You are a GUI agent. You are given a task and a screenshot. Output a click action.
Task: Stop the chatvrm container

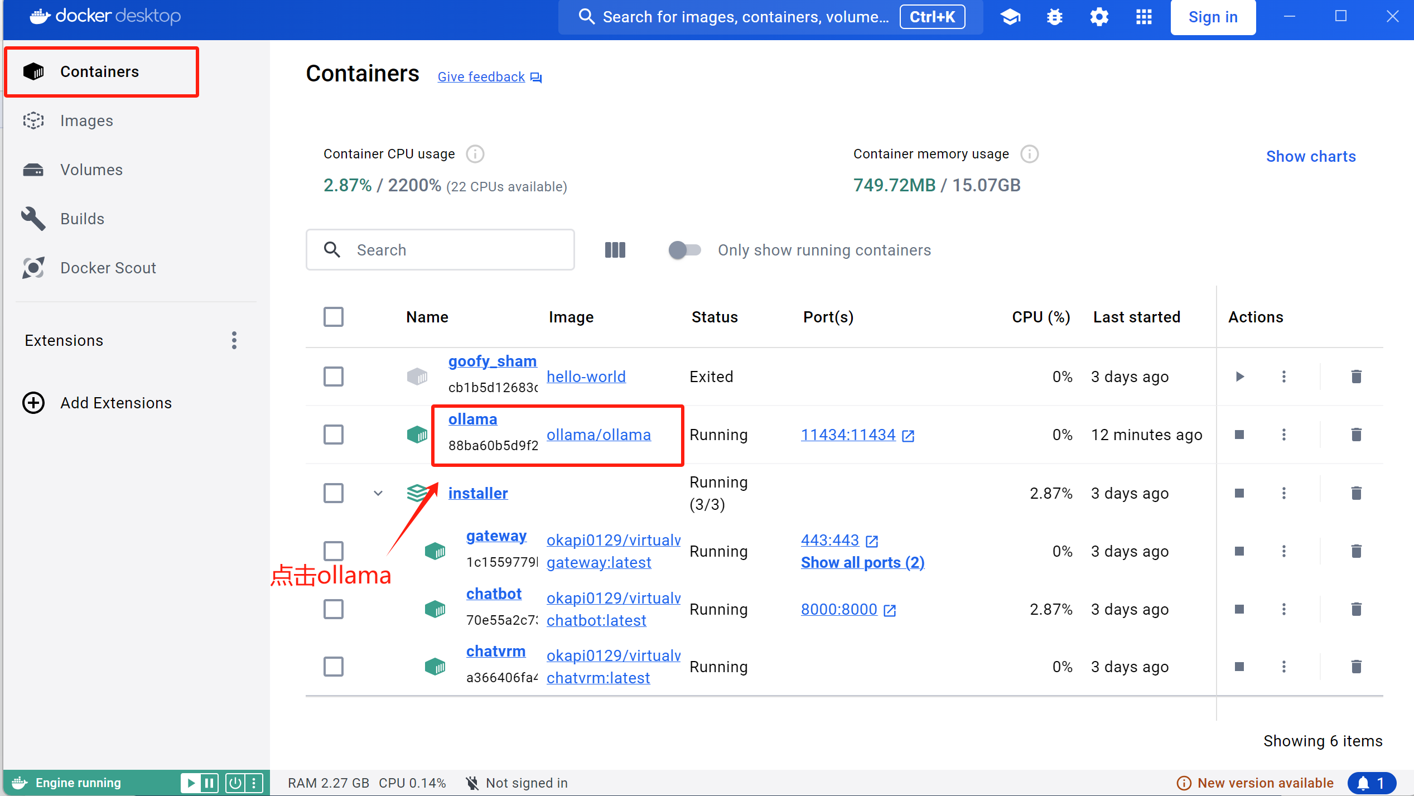click(1239, 667)
